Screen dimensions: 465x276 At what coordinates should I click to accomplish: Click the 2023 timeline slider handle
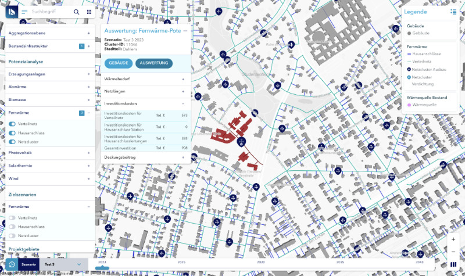(102, 268)
